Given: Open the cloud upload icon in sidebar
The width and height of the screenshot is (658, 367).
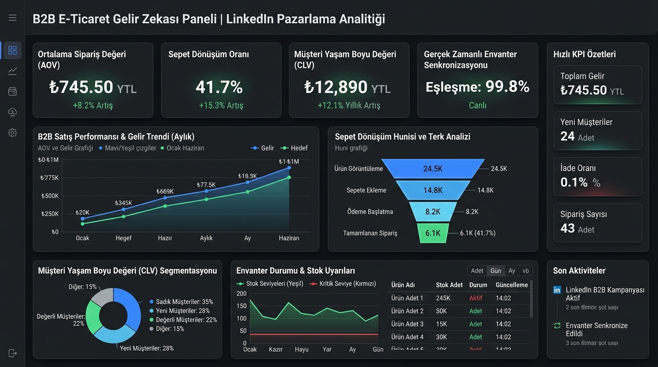Looking at the screenshot, I should (x=12, y=112).
